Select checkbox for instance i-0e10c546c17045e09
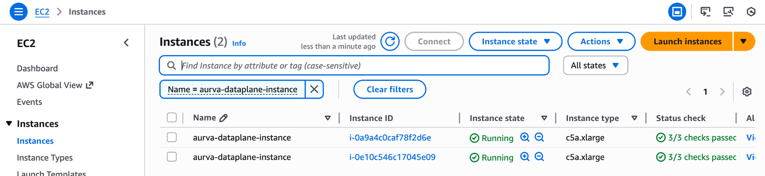This screenshot has height=176, width=765. point(172,157)
